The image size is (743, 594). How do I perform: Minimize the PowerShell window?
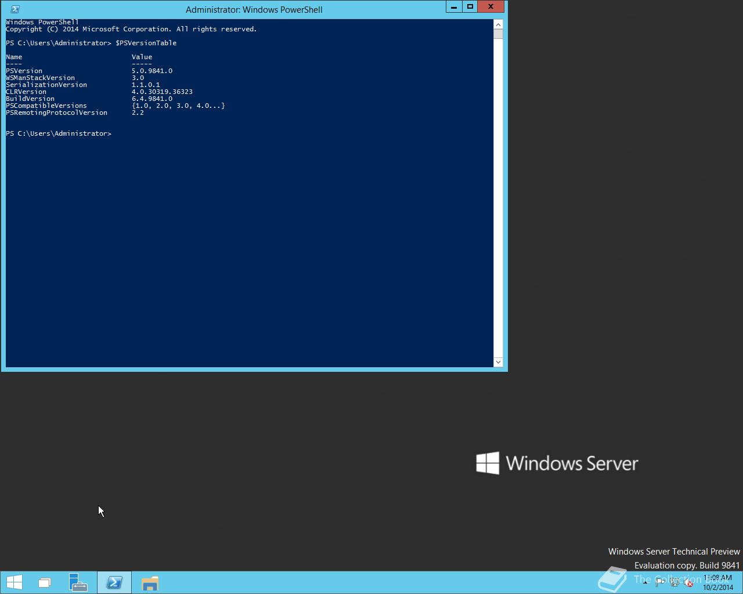454,6
